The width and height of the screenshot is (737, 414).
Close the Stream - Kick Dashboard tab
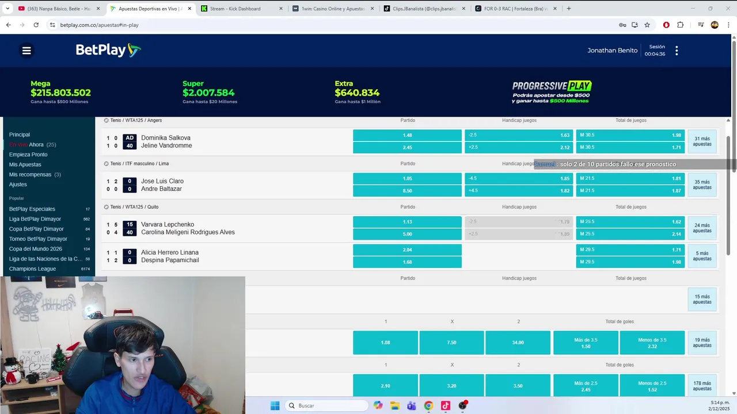click(280, 9)
